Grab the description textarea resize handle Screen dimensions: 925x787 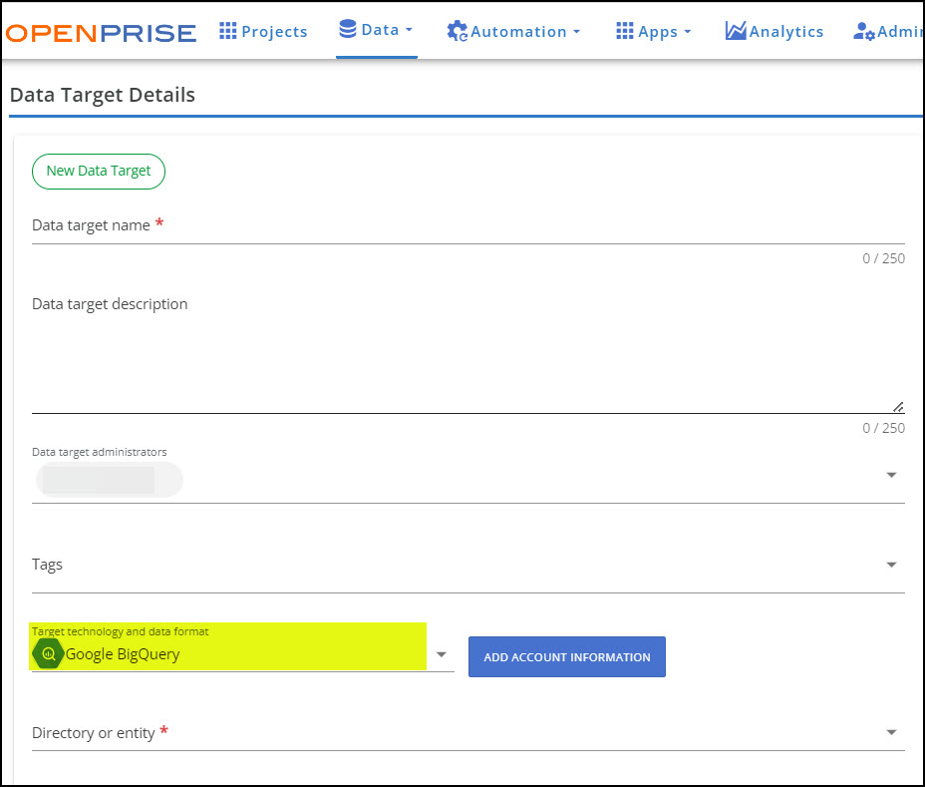(898, 406)
